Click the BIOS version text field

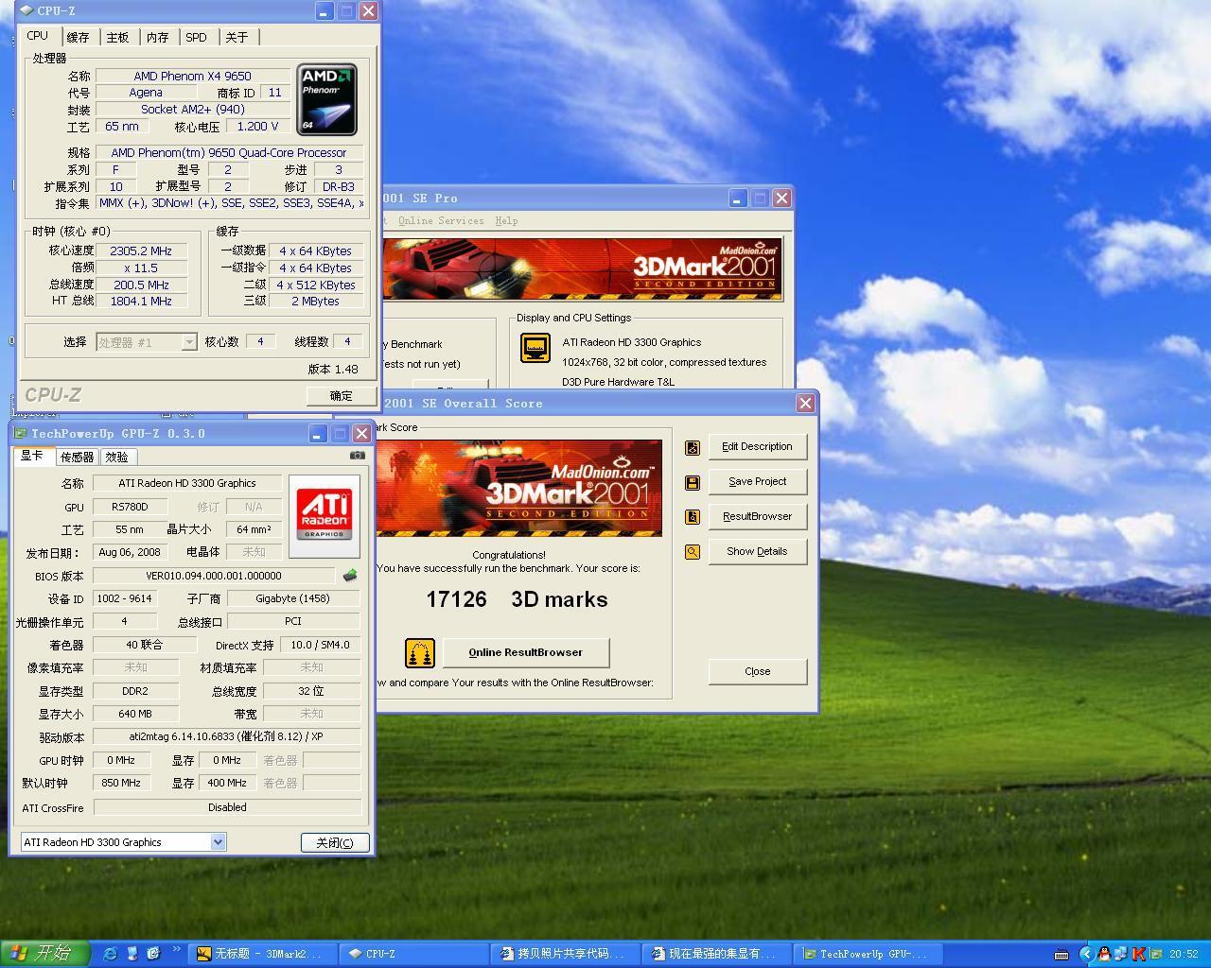click(x=214, y=576)
